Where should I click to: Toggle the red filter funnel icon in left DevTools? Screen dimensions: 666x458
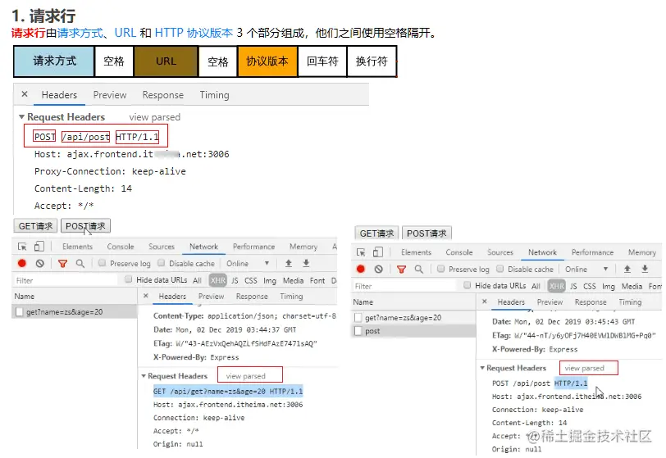coord(63,264)
